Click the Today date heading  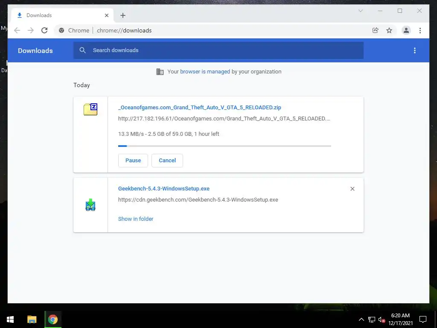82,85
